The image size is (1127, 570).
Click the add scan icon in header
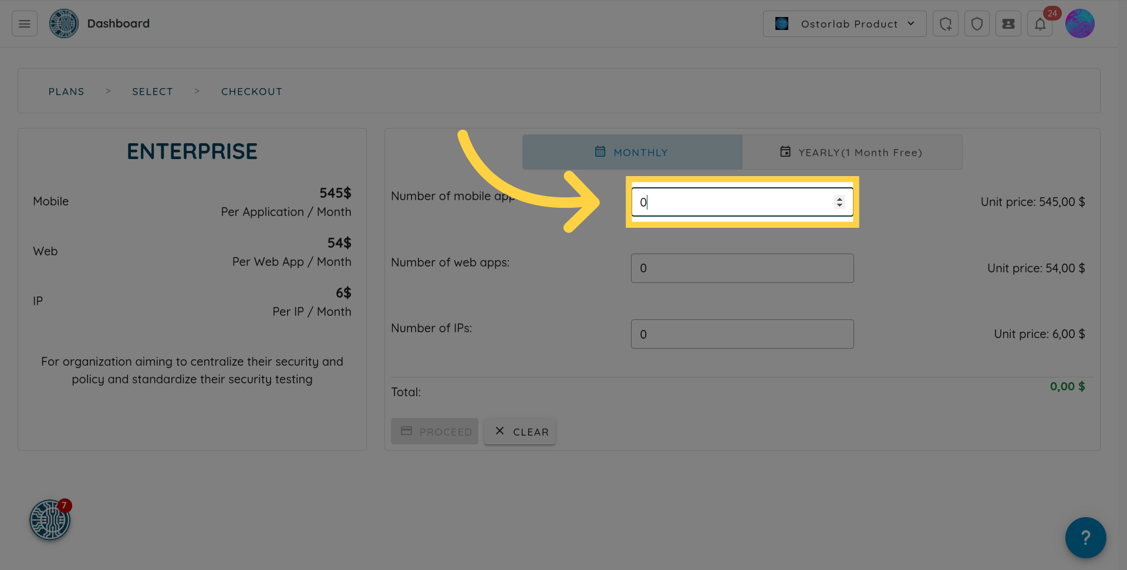(945, 23)
